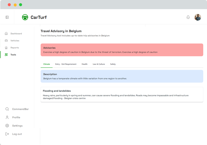The image size is (207, 145).
Task: Click the green CarTurf steering wheel logo
Action: click(x=25, y=17)
